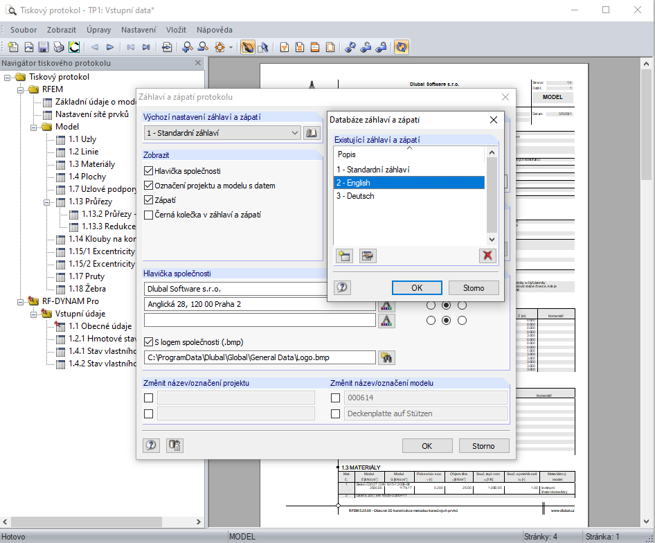Open the Standardní záhlaví dropdown
Screen dimensions: 655x543
222,133
